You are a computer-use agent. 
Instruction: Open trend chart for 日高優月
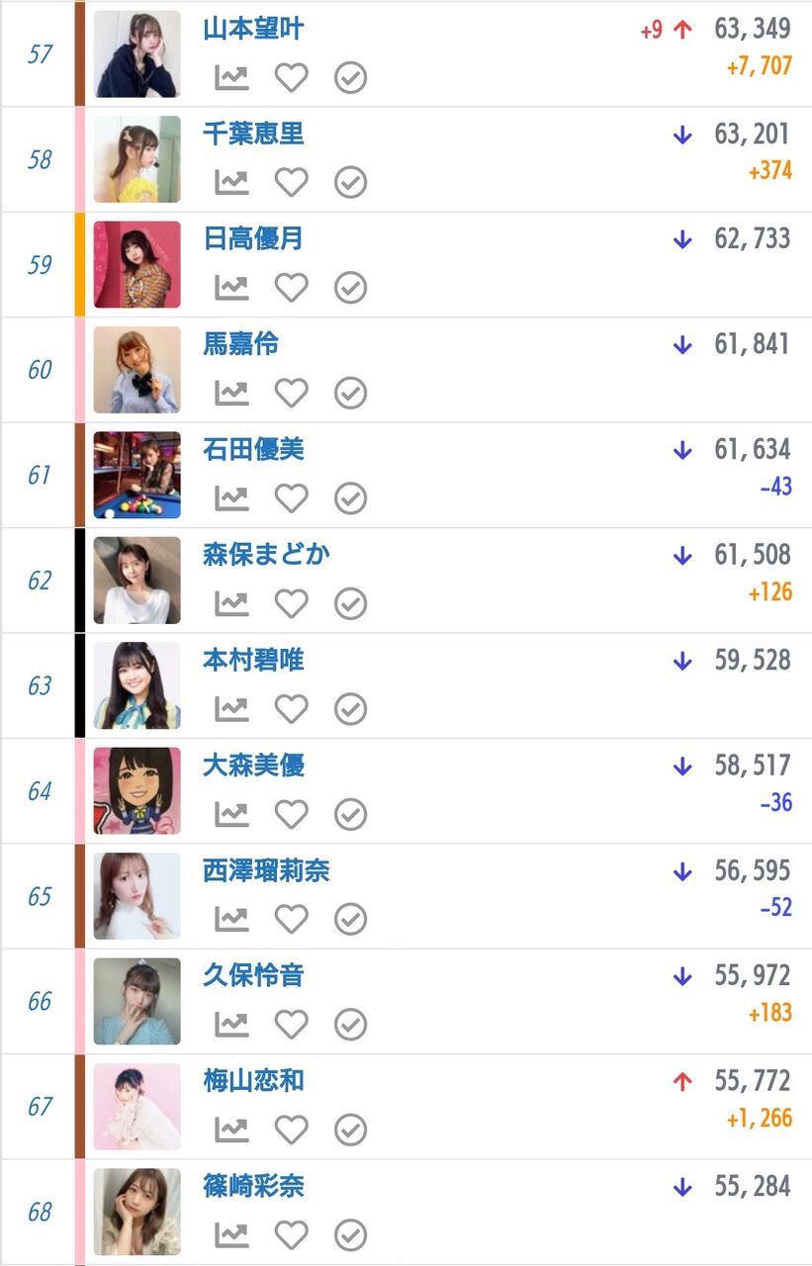click(x=231, y=288)
